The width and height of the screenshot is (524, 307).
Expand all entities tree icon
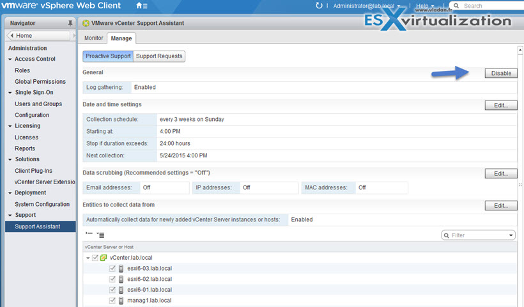[100, 235]
